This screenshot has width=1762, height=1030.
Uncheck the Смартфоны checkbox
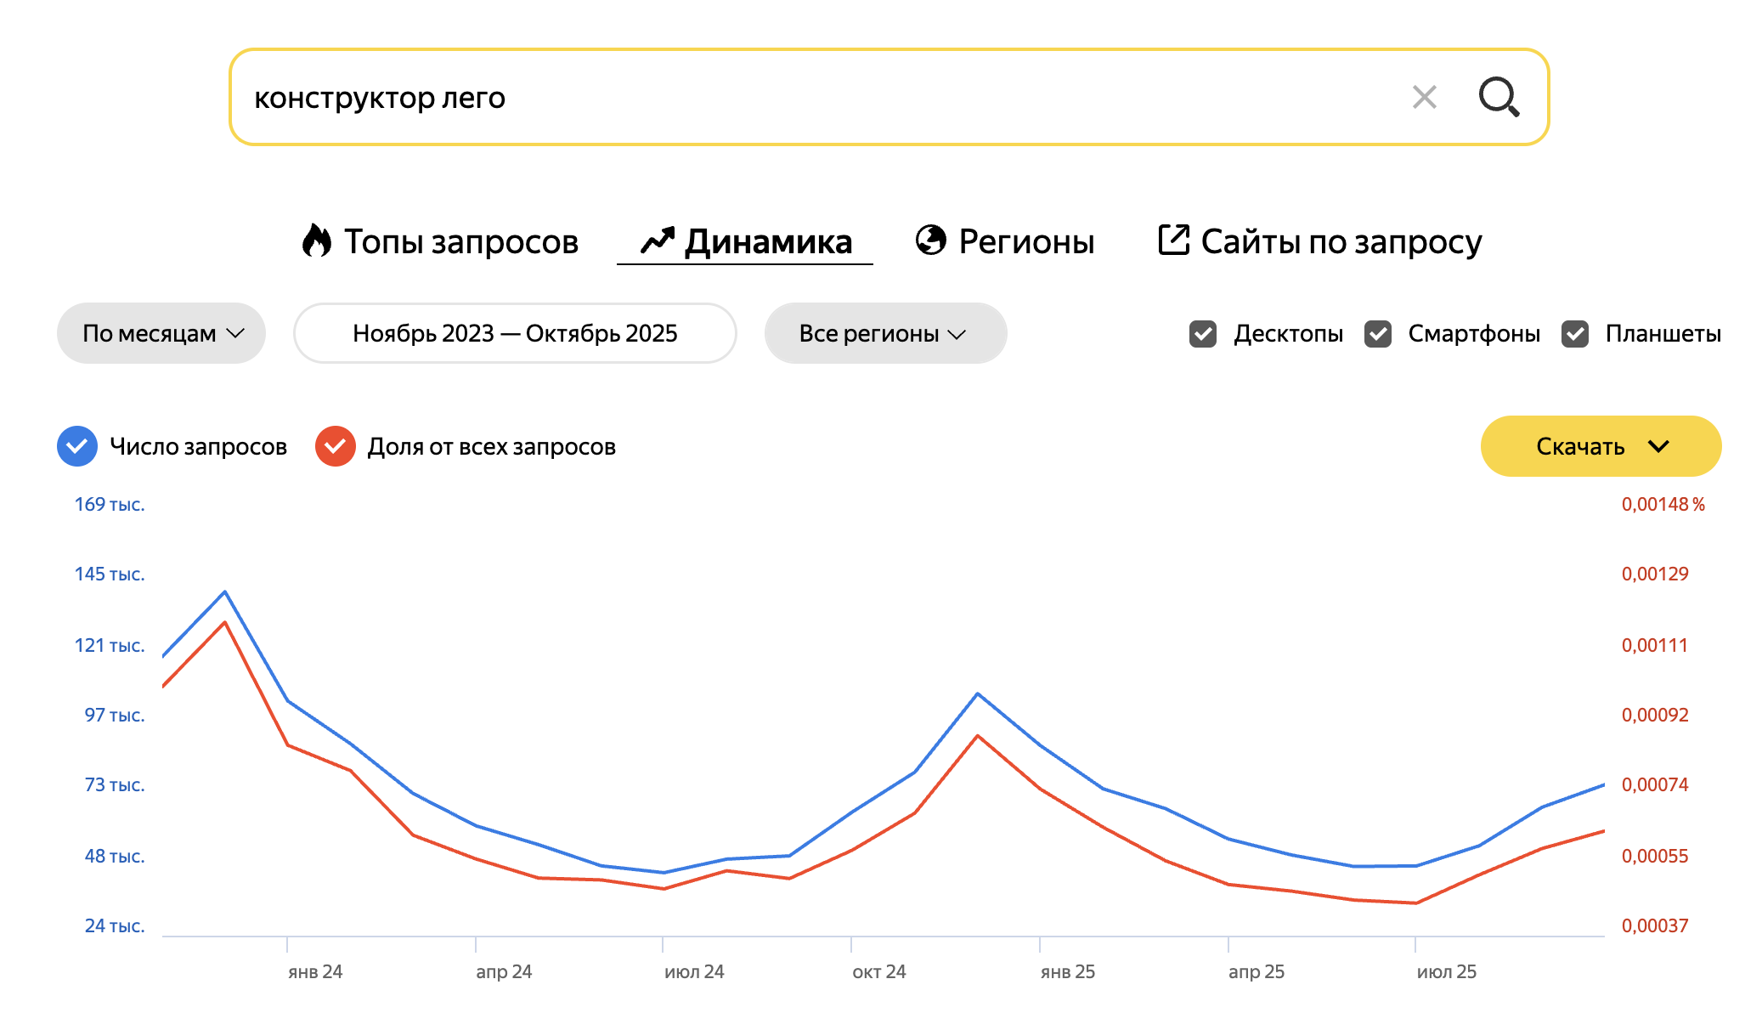(x=1378, y=334)
